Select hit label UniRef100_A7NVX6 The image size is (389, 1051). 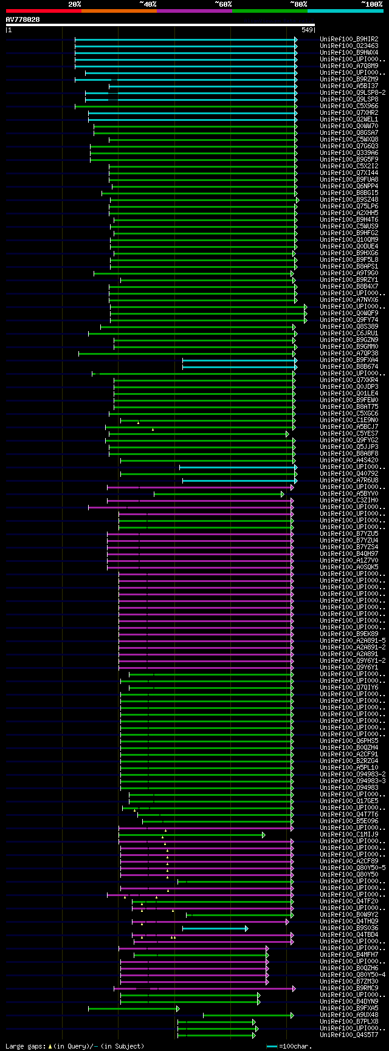pyautogui.click(x=349, y=300)
